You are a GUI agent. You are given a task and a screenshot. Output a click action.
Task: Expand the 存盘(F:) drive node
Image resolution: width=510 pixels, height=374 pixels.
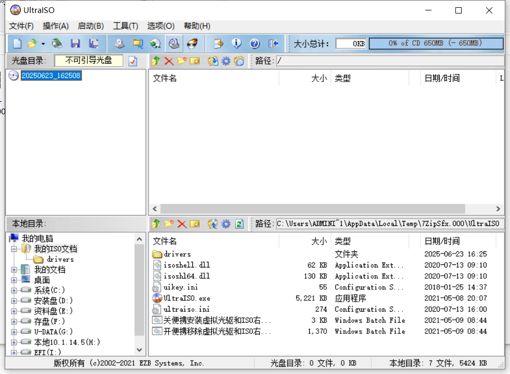(14, 322)
